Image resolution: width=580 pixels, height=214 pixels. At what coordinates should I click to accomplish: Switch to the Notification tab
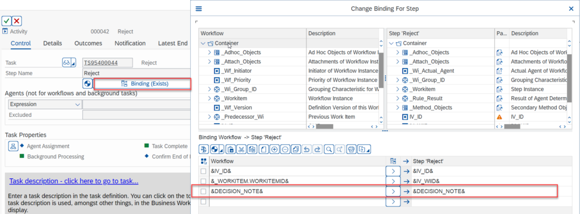pyautogui.click(x=130, y=43)
